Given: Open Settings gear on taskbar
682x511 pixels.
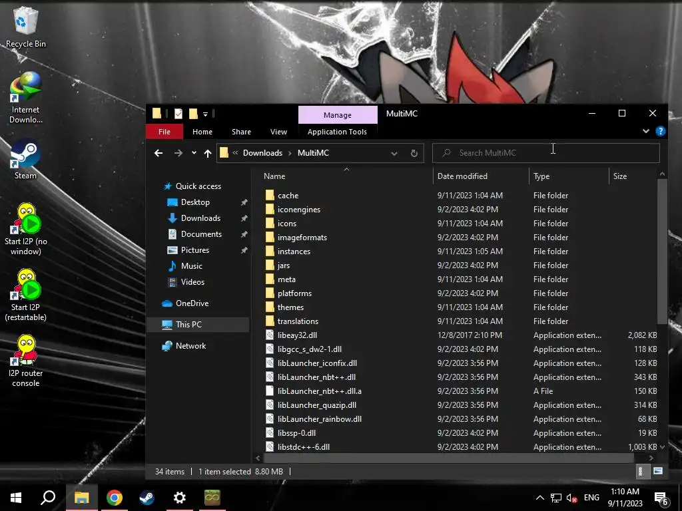Looking at the screenshot, I should tap(180, 498).
